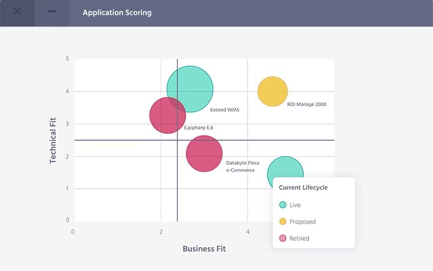433x271 pixels.
Task: Click the Technical Fit axis title
Action: coord(53,140)
